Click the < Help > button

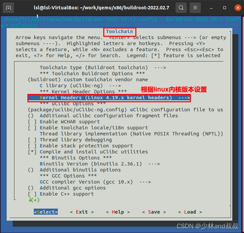118,212
